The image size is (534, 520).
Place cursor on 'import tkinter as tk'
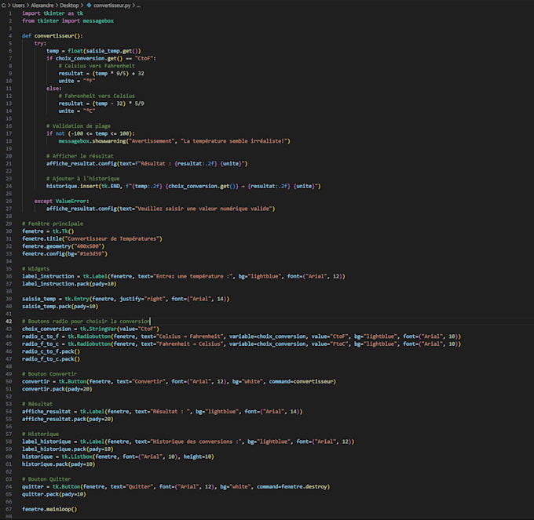click(53, 13)
